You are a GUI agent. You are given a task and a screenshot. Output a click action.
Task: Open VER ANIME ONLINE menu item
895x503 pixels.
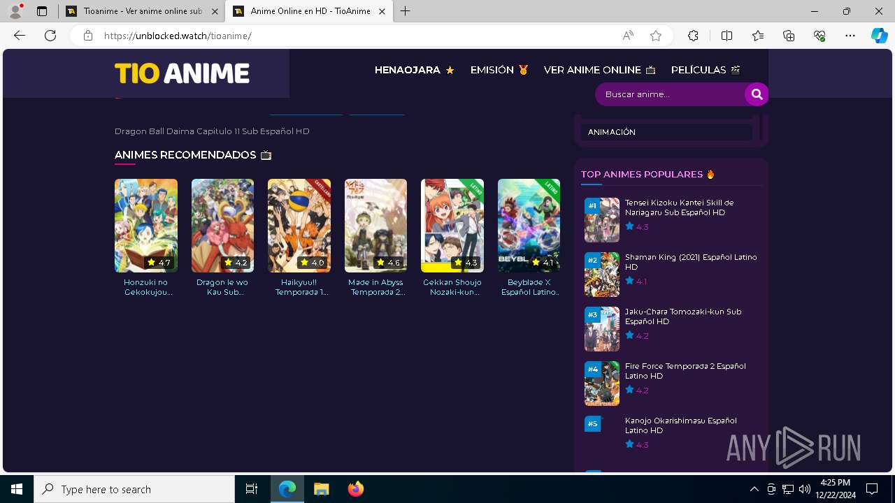(x=600, y=70)
